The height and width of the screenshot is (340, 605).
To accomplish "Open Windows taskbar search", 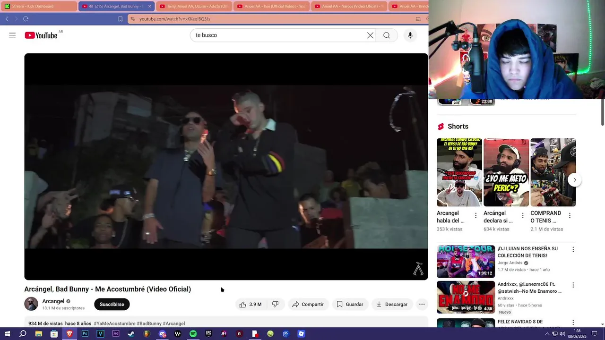I will 23,334.
